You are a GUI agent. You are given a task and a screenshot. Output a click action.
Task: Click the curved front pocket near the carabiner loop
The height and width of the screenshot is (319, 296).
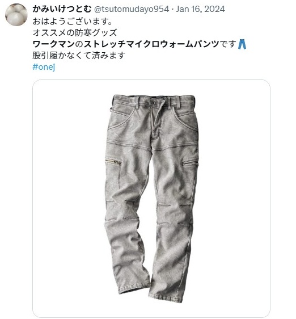[x=121, y=119]
